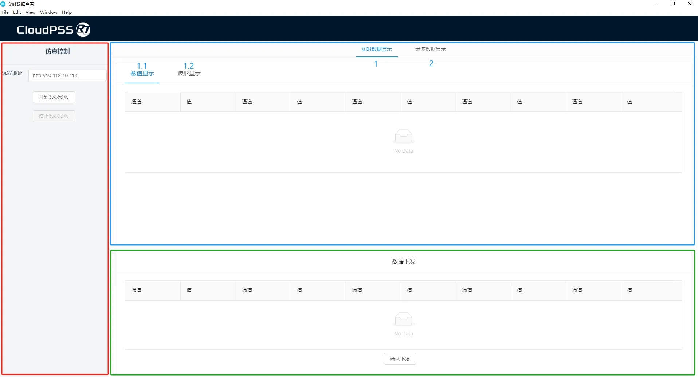Image resolution: width=698 pixels, height=377 pixels.
Task: Switch to the 录波数据显示 tab
Action: (x=430, y=49)
